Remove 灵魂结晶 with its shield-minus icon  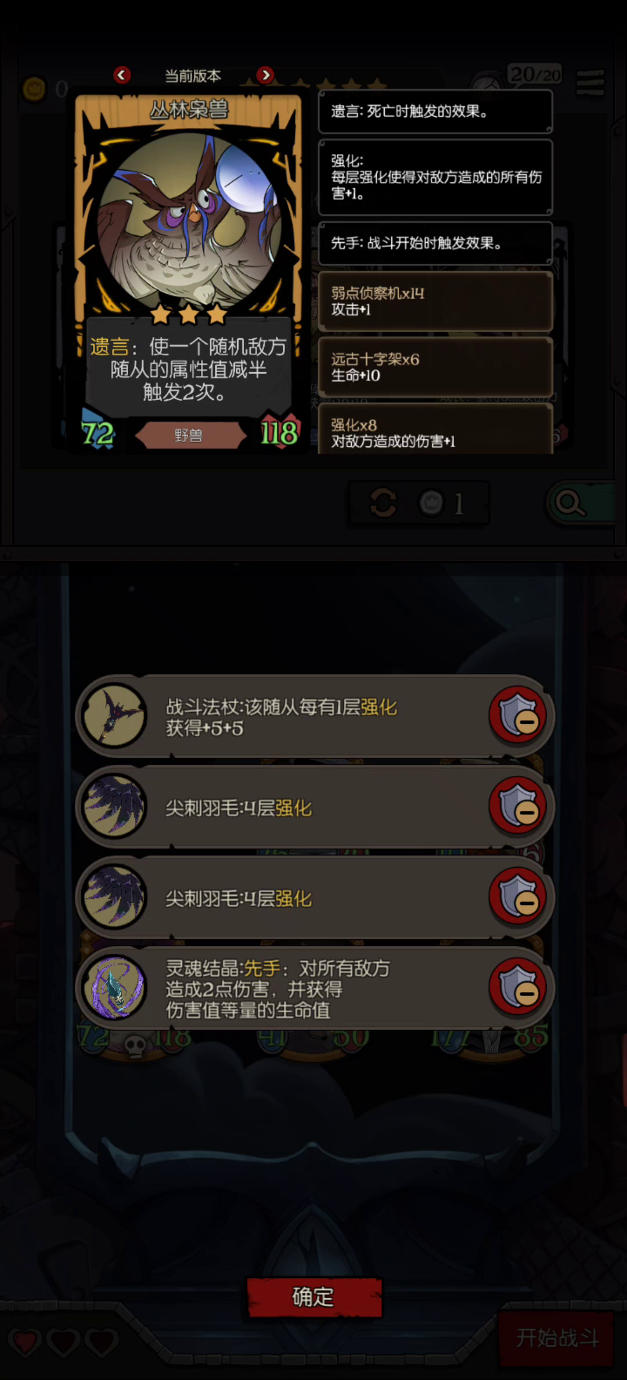[x=518, y=987]
